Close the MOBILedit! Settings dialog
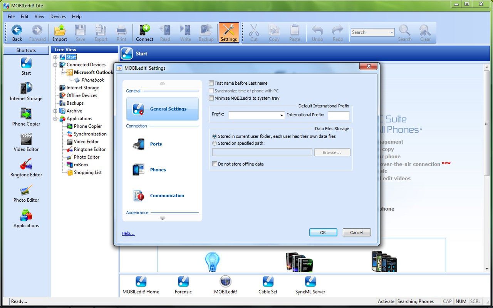The height and width of the screenshot is (308, 493). click(x=368, y=66)
